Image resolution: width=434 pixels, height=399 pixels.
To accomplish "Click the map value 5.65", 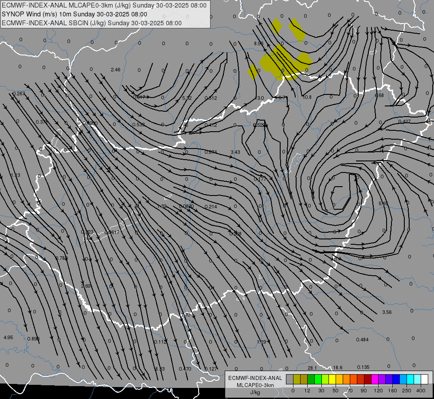I will [x=383, y=203].
